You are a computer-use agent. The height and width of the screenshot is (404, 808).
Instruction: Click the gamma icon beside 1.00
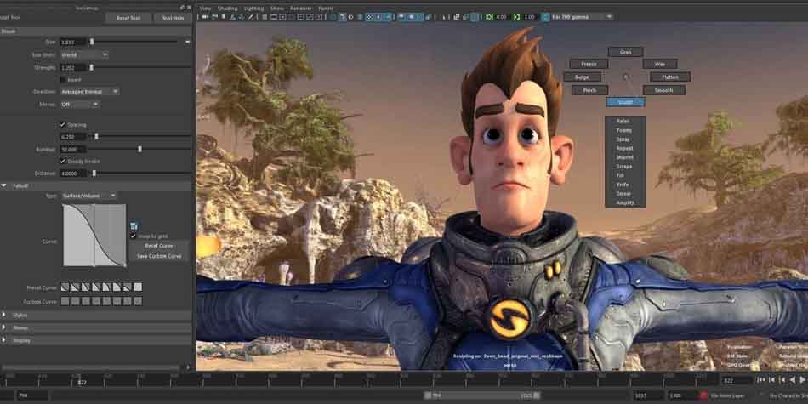517,16
